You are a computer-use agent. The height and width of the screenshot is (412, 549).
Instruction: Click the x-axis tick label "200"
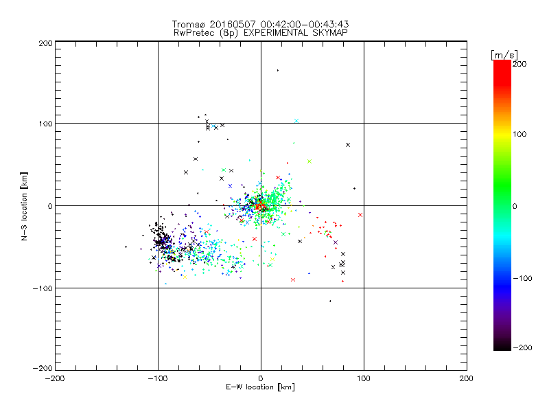tap(467, 378)
